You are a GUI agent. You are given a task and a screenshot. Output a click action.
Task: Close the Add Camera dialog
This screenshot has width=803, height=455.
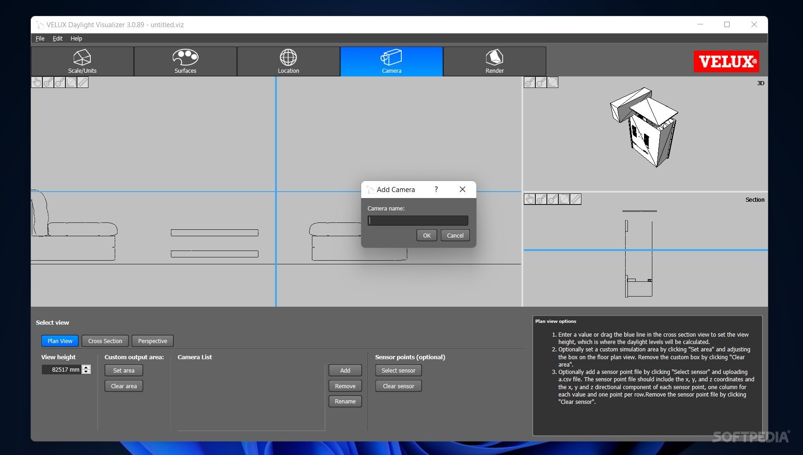coord(463,189)
